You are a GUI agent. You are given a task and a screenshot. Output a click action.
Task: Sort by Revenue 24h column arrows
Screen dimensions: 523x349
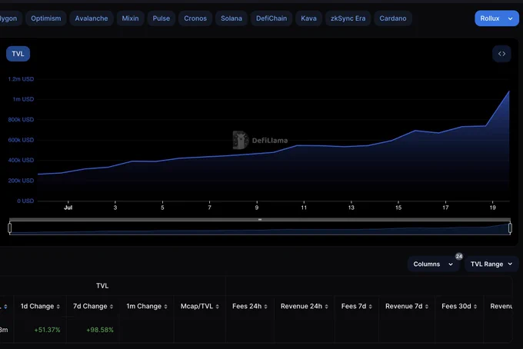pos(326,306)
